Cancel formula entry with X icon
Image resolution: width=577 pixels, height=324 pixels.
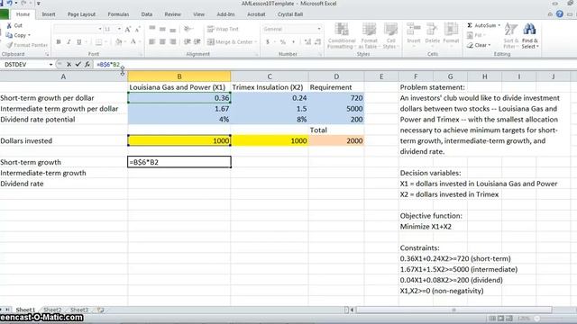pos(69,64)
